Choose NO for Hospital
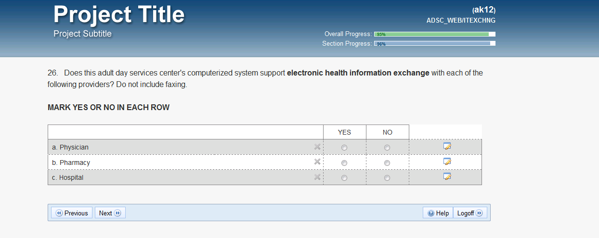 (x=387, y=178)
